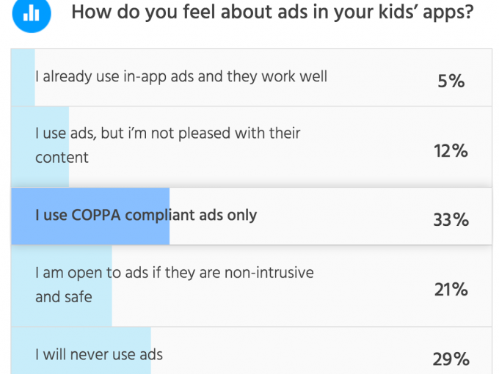Pick 'I am open to ads' option

coord(252,286)
